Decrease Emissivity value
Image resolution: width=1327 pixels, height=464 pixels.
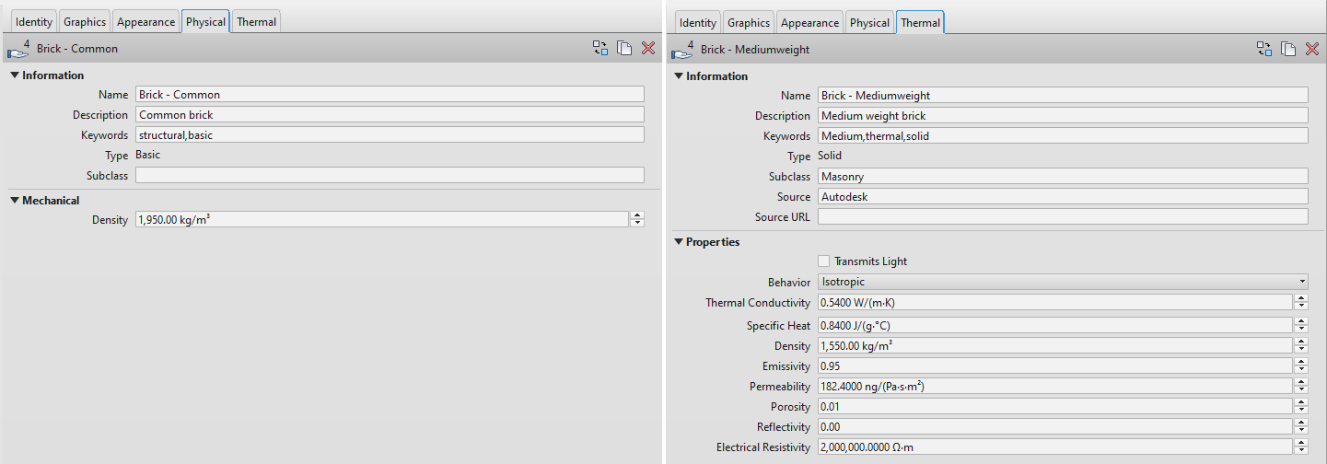pos(1301,369)
